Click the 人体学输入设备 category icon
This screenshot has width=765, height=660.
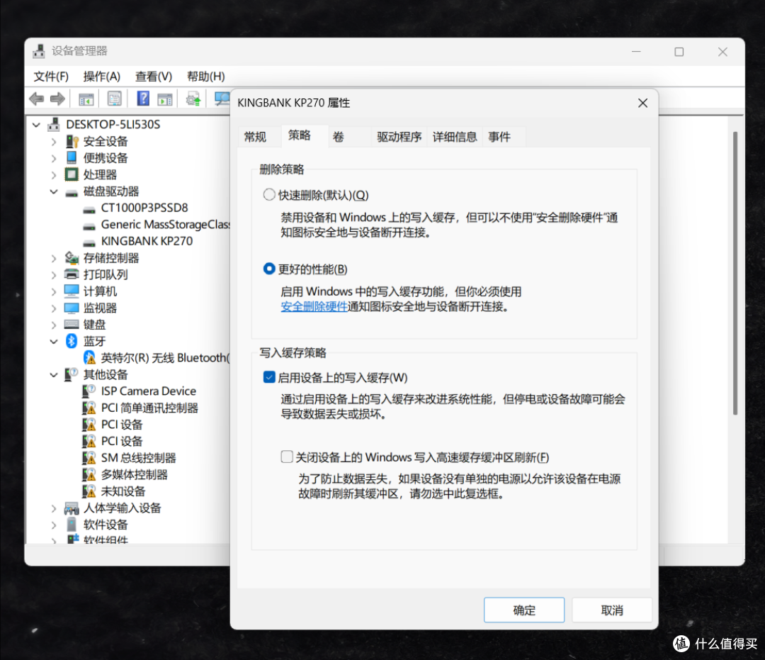tap(72, 508)
